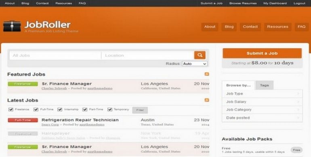Viewport: 311px width, 157px height.
Task: Click the orange Resources header button
Action: 278,27
